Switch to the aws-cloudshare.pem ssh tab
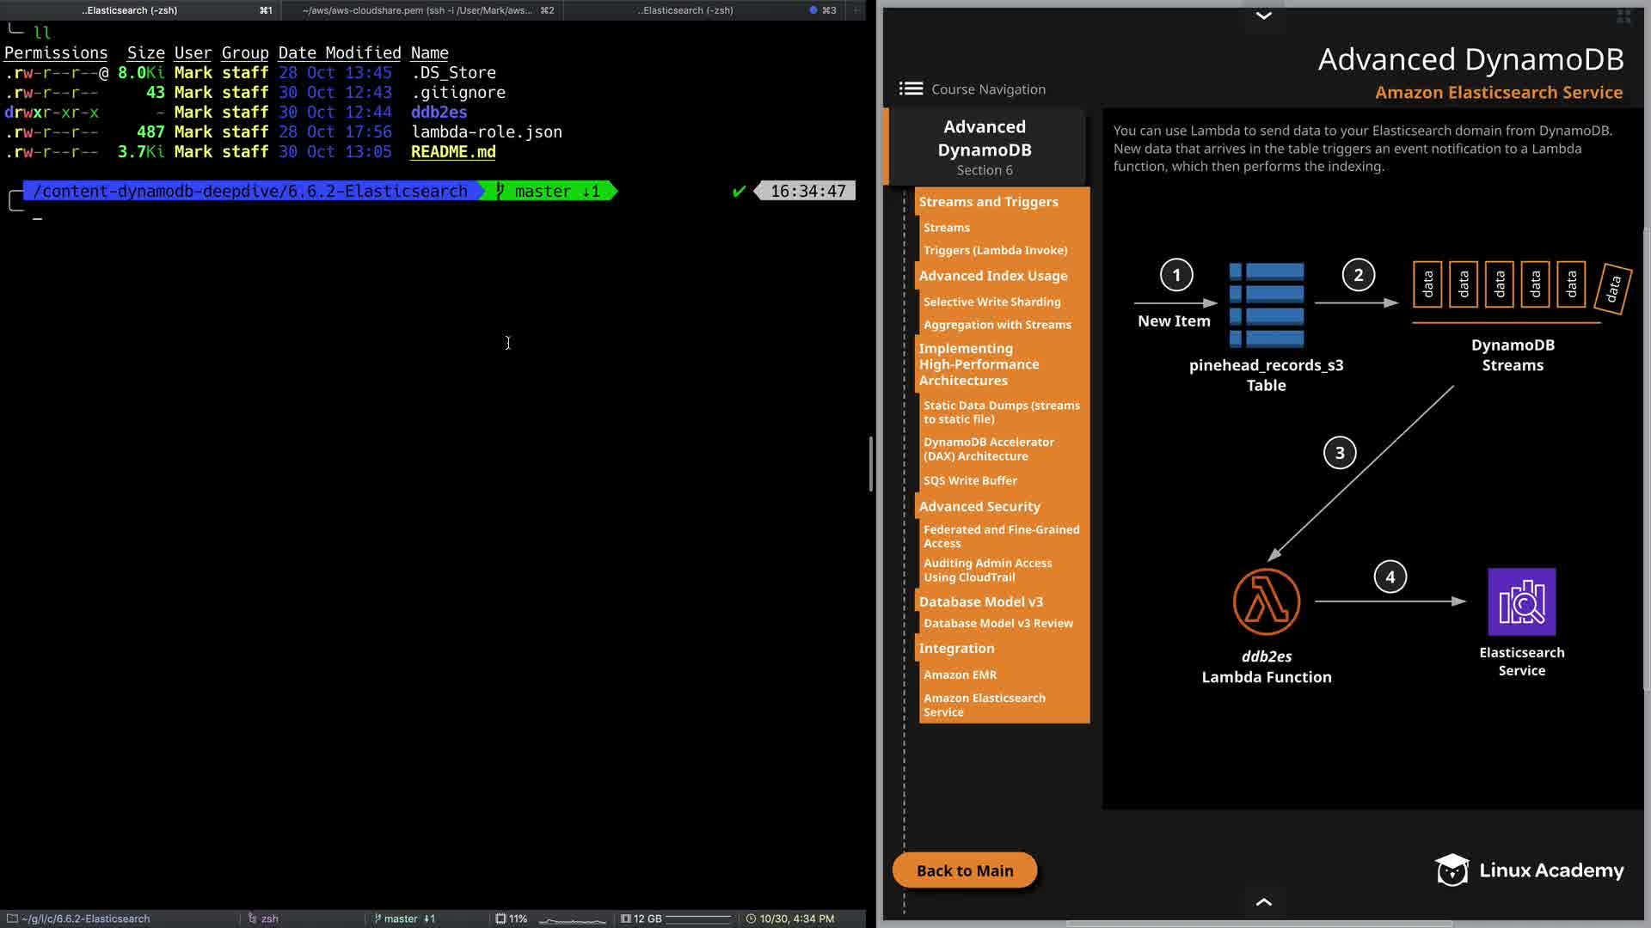Image resolution: width=1651 pixels, height=928 pixels. 421,10
